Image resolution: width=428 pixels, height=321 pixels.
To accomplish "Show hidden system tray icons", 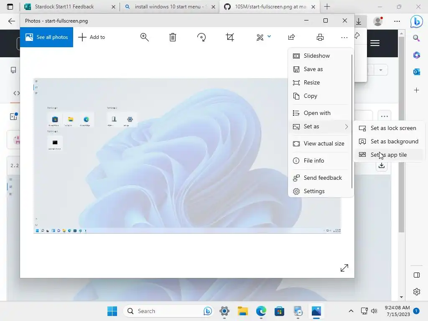I will pyautogui.click(x=351, y=311).
